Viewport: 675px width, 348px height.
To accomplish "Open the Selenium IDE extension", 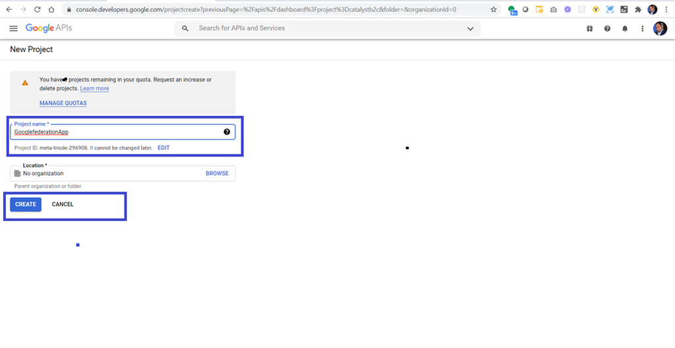I will (x=624, y=9).
